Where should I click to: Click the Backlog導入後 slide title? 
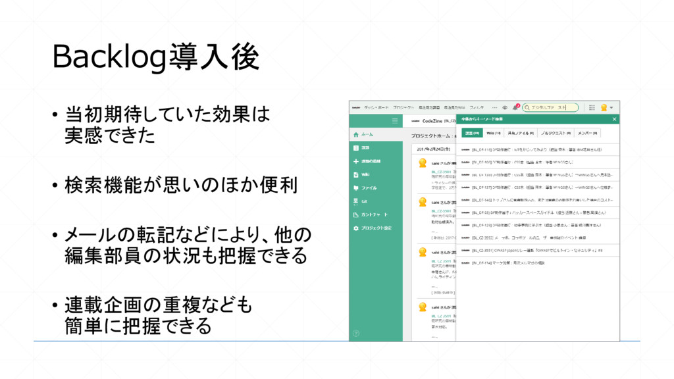point(155,57)
